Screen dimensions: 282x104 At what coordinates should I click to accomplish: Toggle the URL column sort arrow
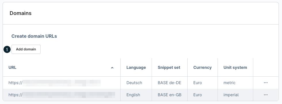(x=112, y=68)
